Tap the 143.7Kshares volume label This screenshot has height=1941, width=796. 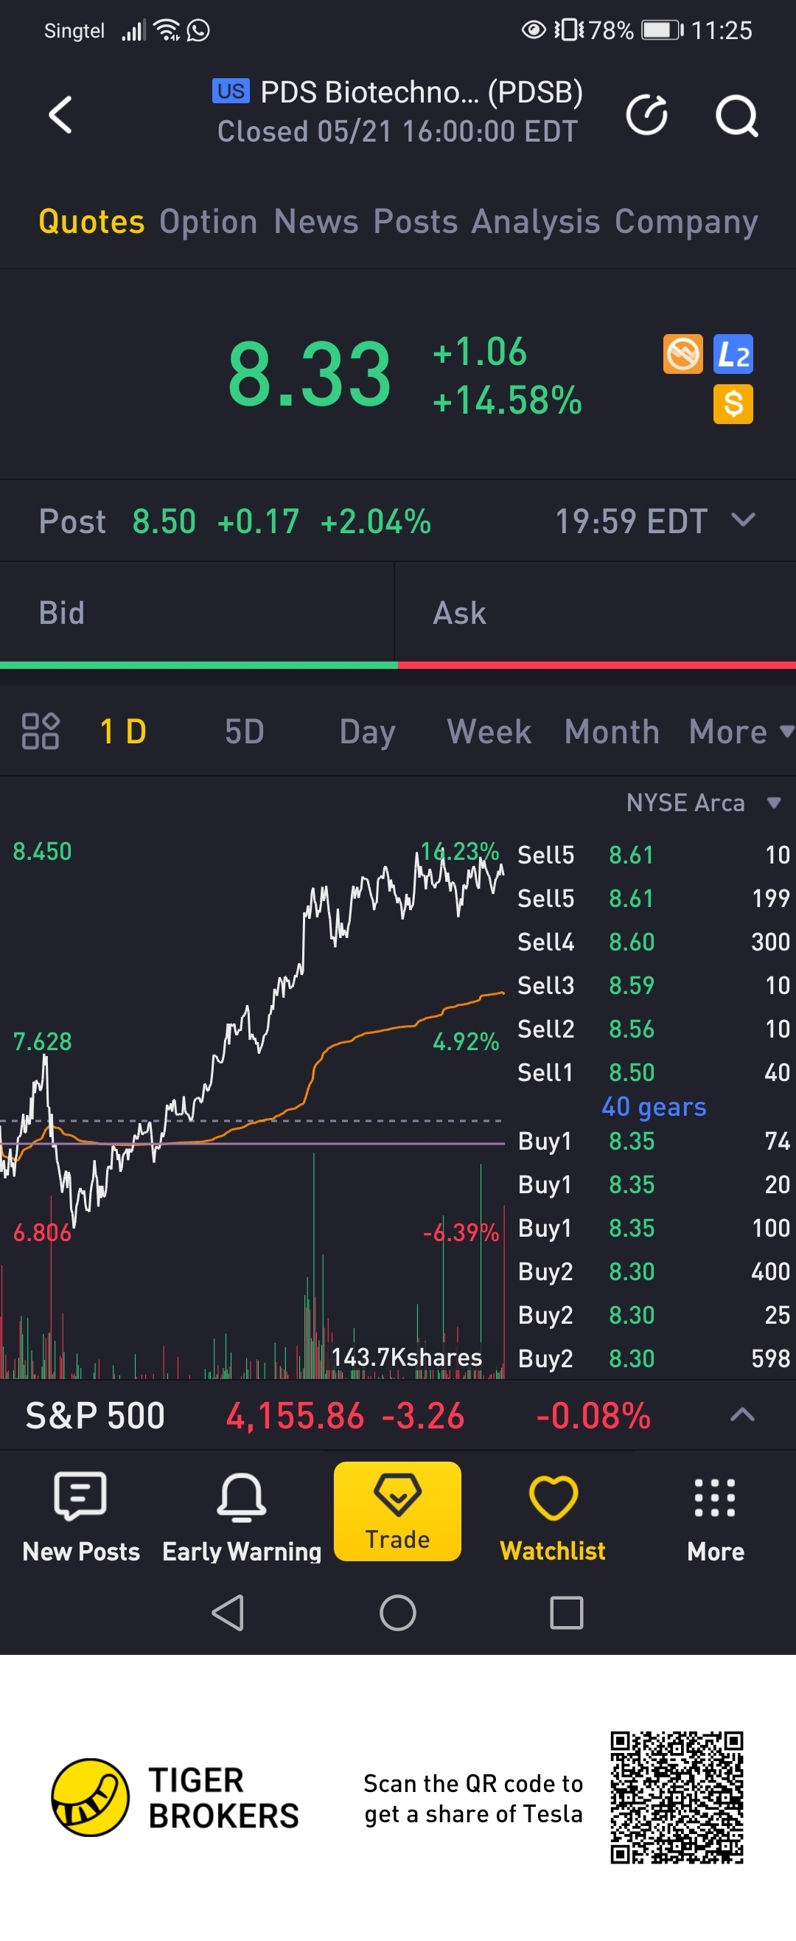(407, 1356)
